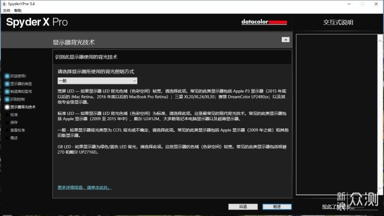The image size is (384, 216).
Task: Click the blue step icon for 制造商和型号
Action: tap(7, 92)
